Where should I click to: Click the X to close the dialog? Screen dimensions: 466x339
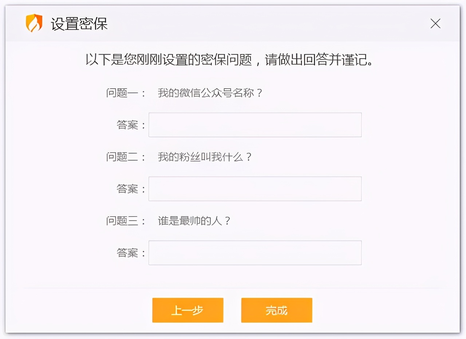point(435,23)
